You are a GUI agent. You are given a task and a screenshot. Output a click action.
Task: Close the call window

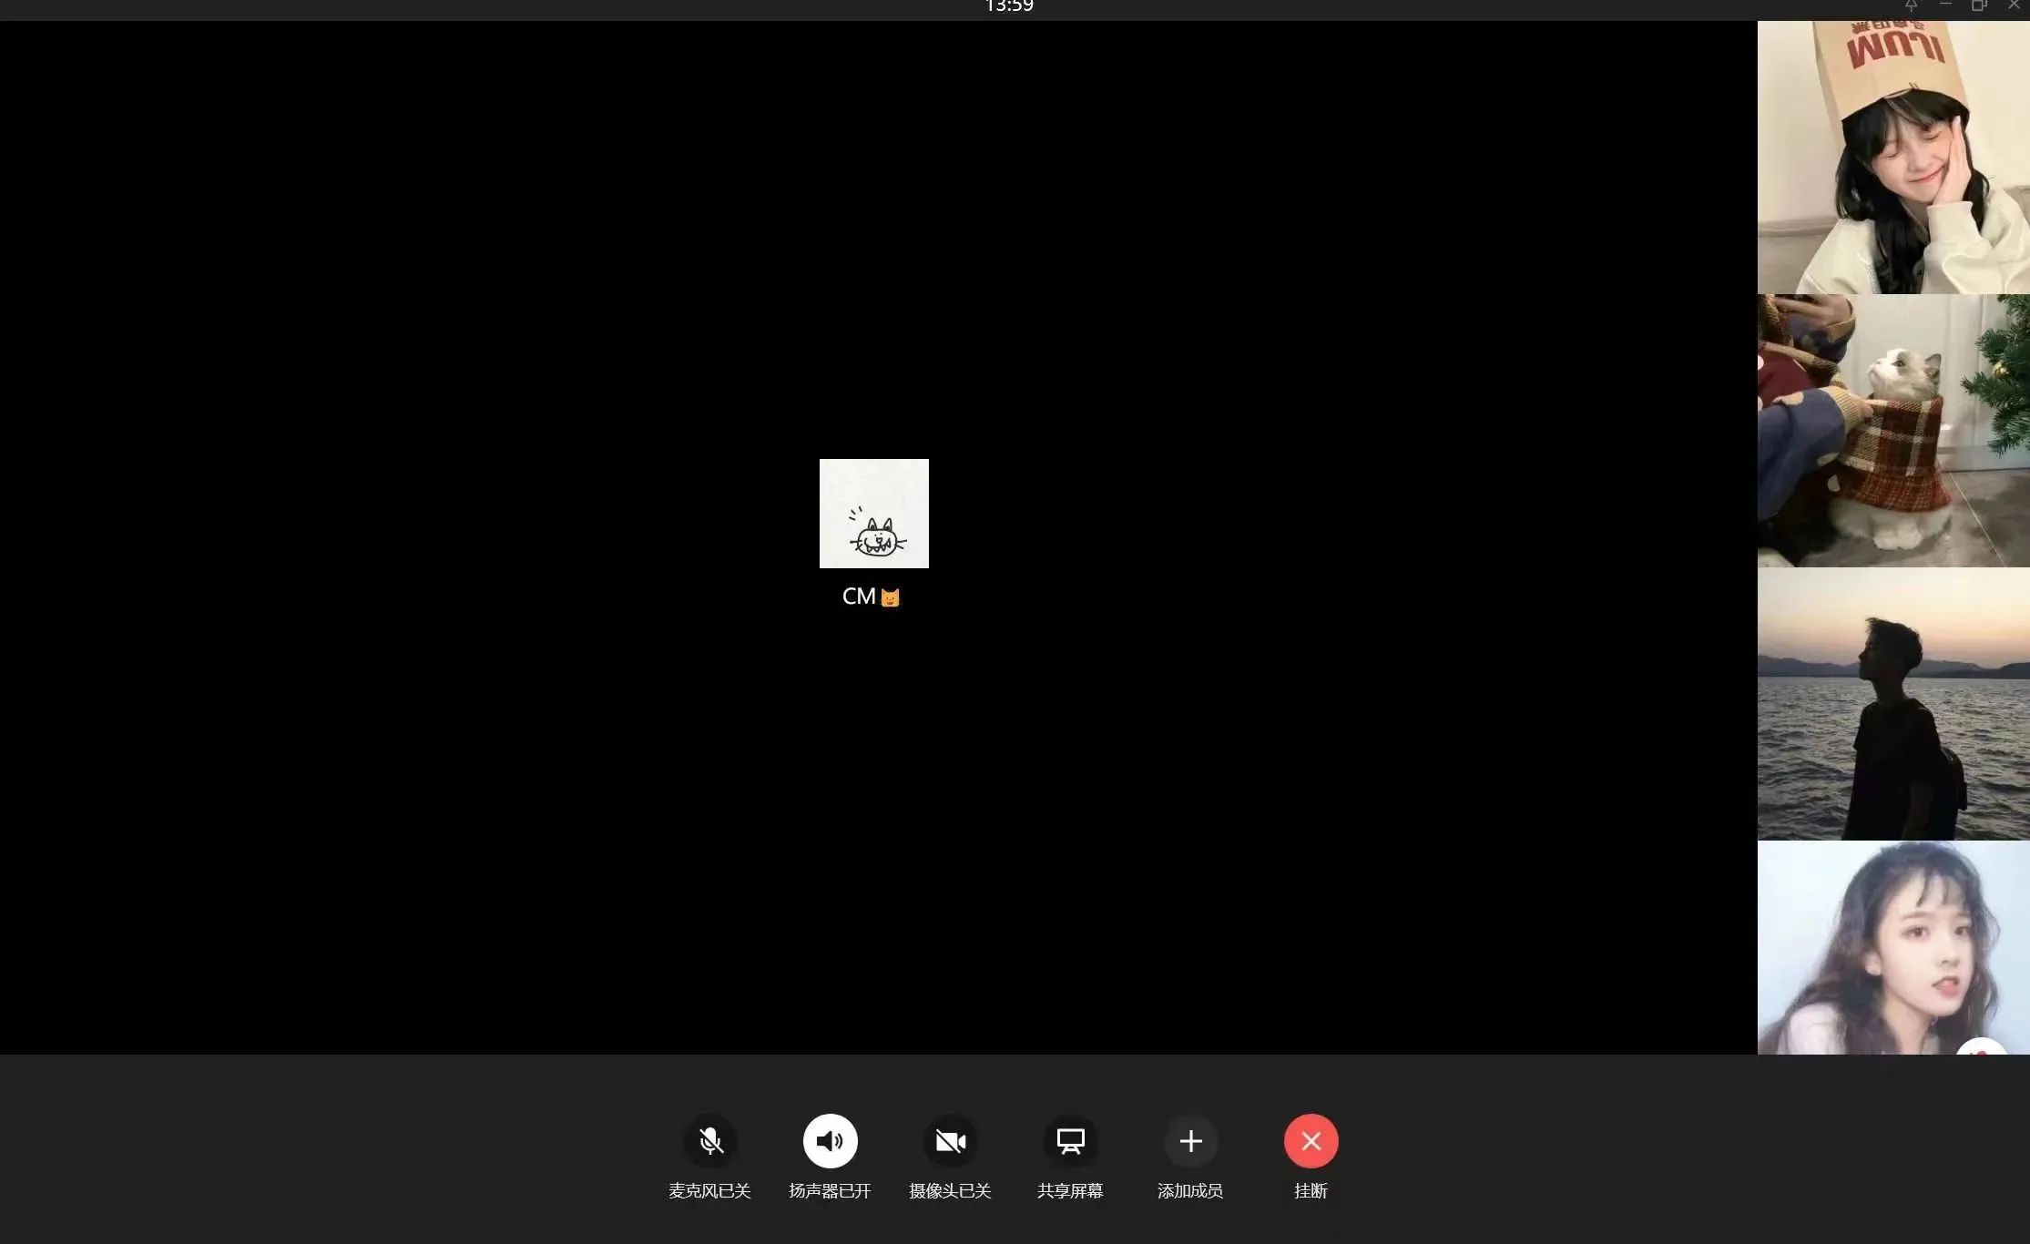[2014, 5]
